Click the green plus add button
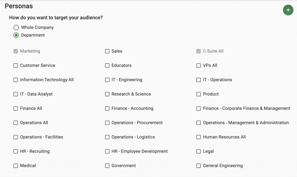The width and height of the screenshot is (297, 177). tap(288, 10)
